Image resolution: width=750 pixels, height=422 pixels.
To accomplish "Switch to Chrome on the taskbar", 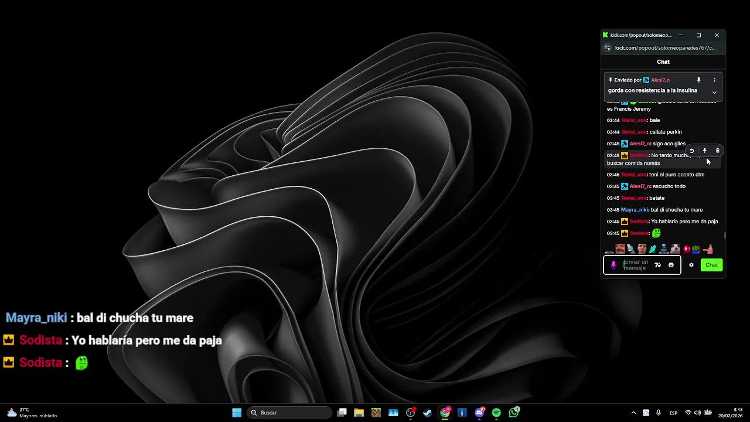I will pos(445,413).
